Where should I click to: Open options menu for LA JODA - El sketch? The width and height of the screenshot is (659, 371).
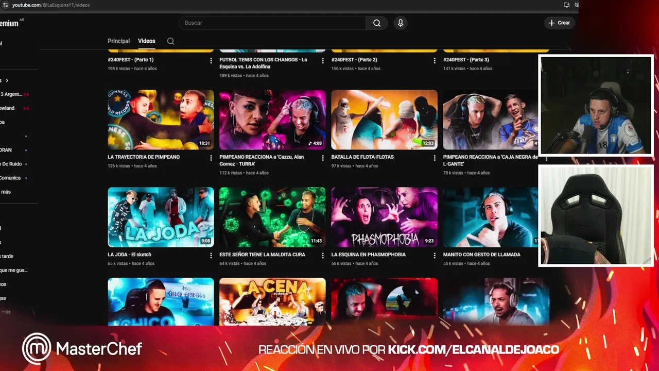[211, 256]
